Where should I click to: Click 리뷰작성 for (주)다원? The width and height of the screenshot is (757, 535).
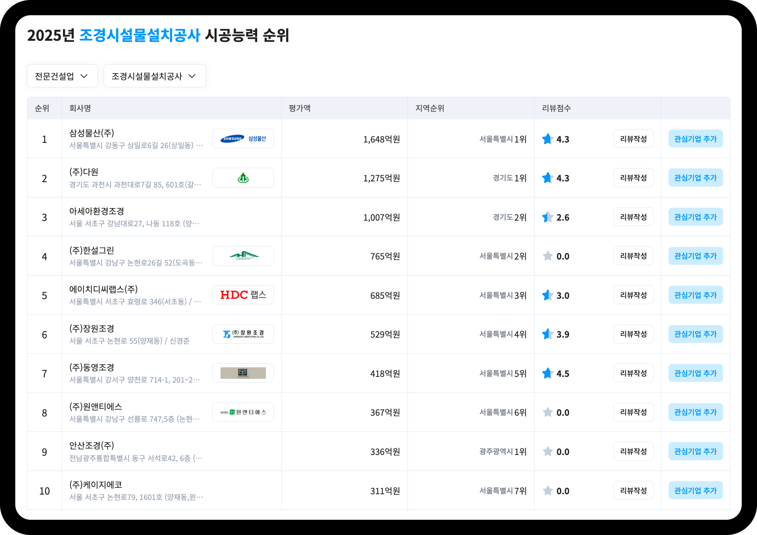pyautogui.click(x=633, y=178)
